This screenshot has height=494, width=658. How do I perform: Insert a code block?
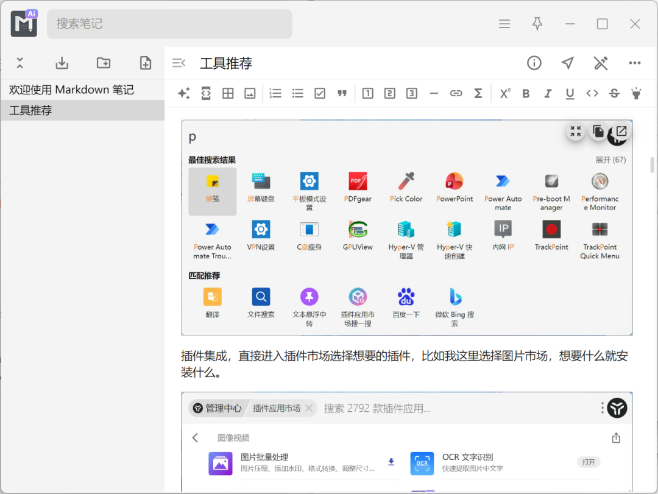pyautogui.click(x=206, y=93)
